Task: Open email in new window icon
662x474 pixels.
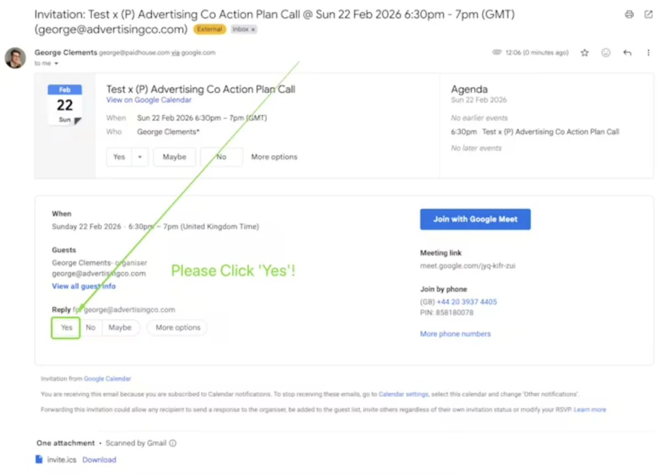Action: 648,15
